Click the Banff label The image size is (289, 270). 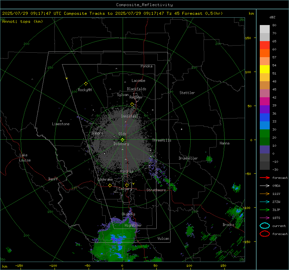coord(53,179)
